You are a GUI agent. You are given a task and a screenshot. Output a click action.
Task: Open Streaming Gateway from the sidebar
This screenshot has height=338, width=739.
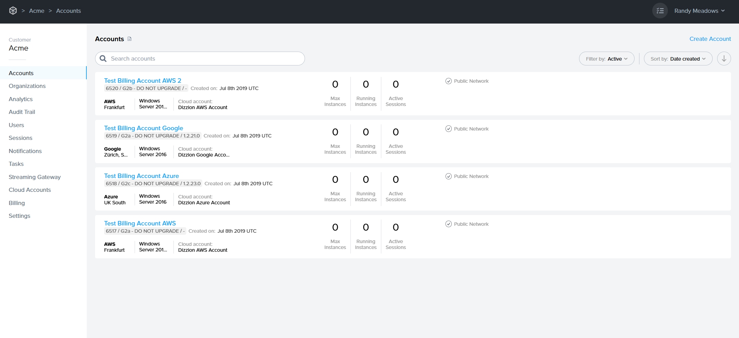coord(34,177)
